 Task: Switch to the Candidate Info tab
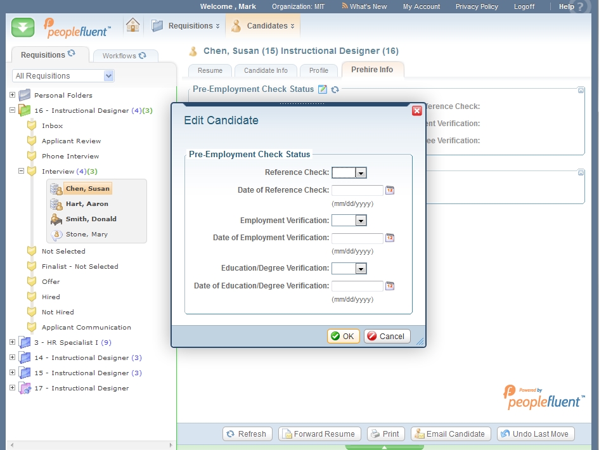pos(266,70)
